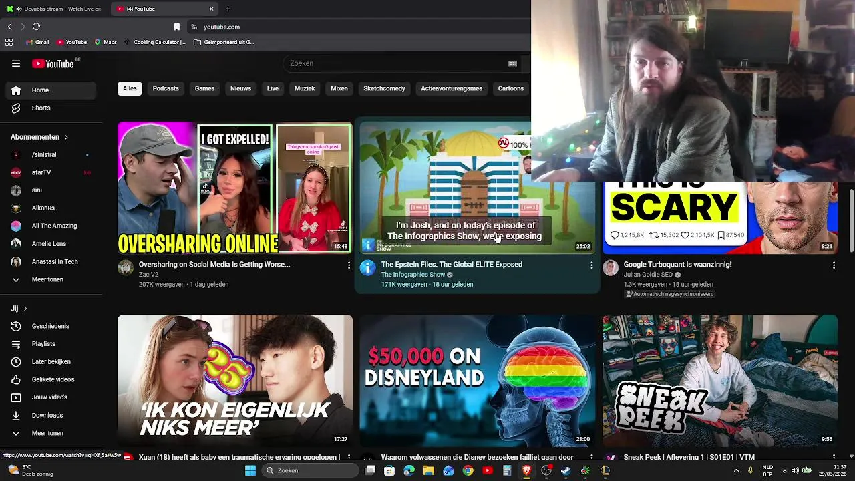Open the $50,000 on Disneyland video thumbnail
This screenshot has width=855, height=481.
(477, 381)
